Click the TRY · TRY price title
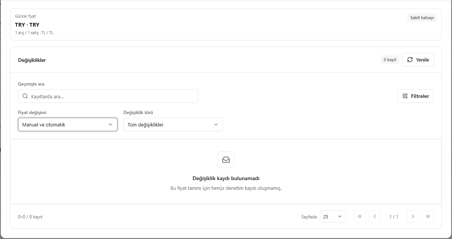This screenshot has height=239, width=452. (x=27, y=25)
